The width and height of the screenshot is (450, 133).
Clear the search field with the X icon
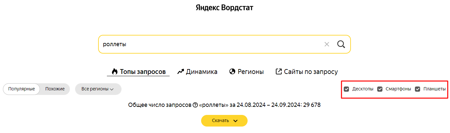(x=327, y=44)
